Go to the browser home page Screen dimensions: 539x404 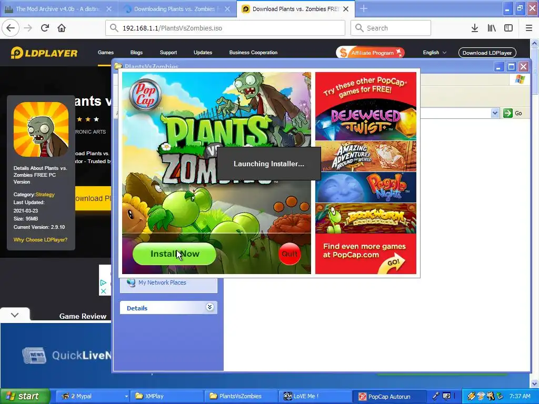(62, 28)
